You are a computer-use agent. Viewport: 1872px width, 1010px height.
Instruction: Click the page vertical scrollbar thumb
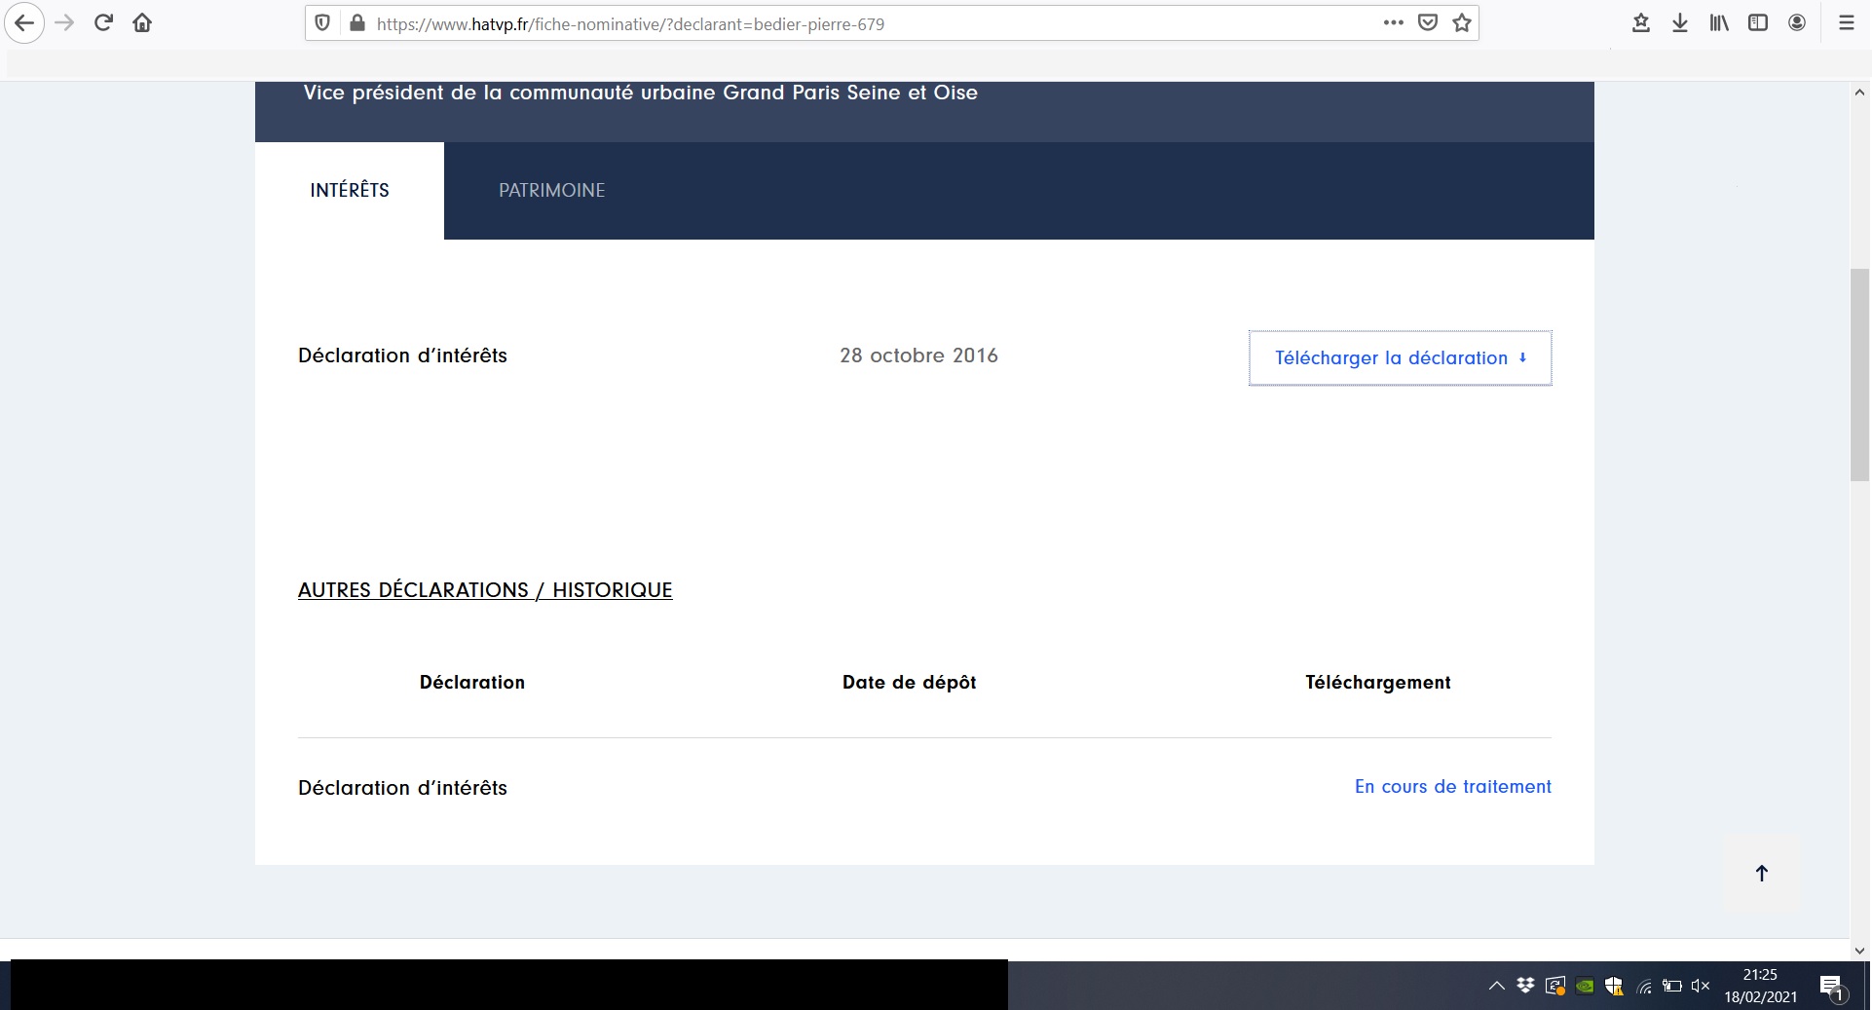[x=1859, y=375]
